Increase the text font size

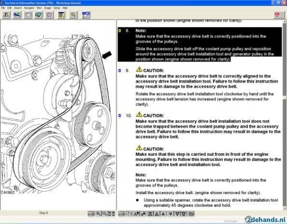(137, 213)
